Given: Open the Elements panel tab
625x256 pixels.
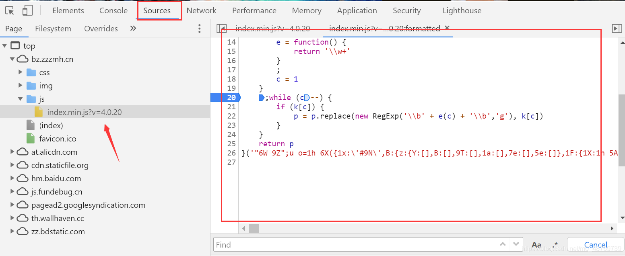Looking at the screenshot, I should (x=68, y=10).
